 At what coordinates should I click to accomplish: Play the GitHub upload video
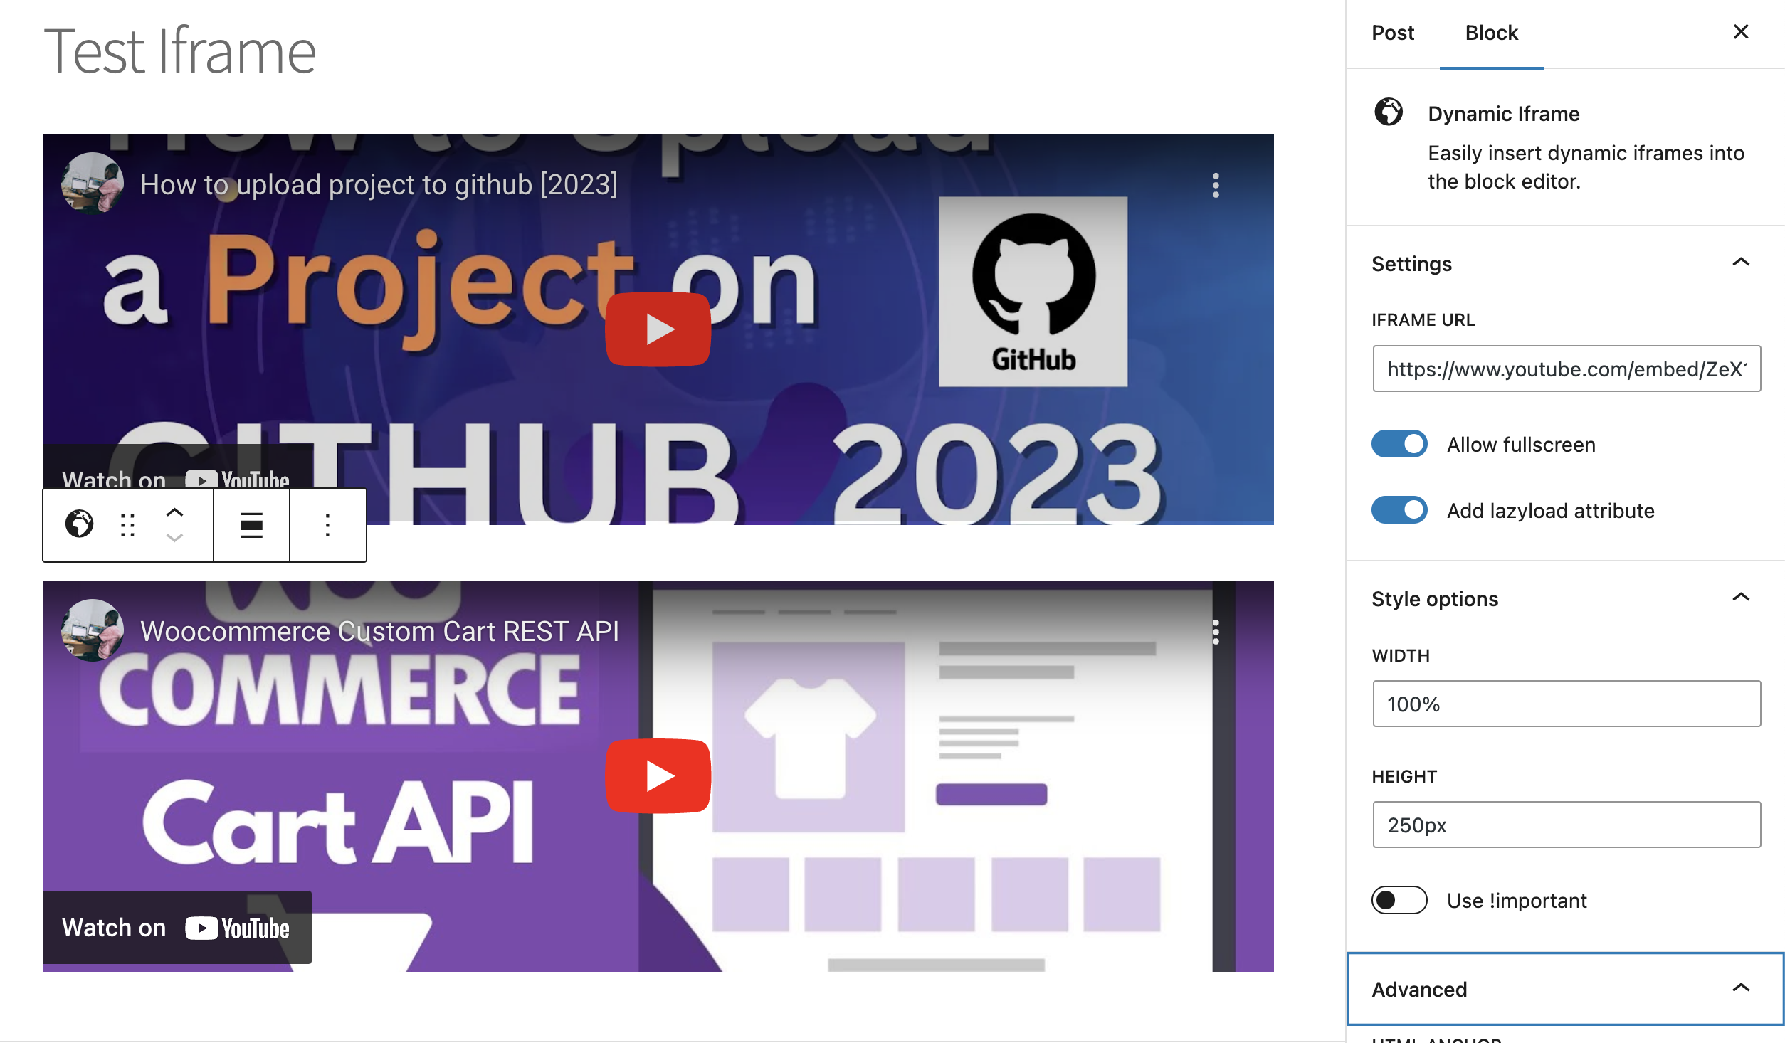pos(658,329)
